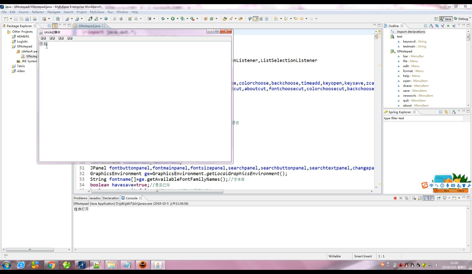The width and height of the screenshot is (472, 274).
Task: Click the web browser globe toolbar icon
Action: (106, 19)
